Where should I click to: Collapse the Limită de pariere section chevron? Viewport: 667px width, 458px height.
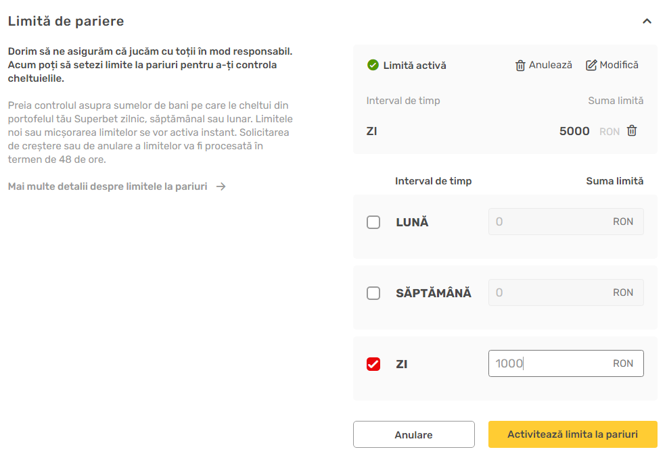coord(647,21)
